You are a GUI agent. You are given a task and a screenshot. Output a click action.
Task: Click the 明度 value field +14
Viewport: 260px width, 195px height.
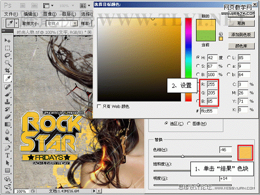click(x=225, y=179)
